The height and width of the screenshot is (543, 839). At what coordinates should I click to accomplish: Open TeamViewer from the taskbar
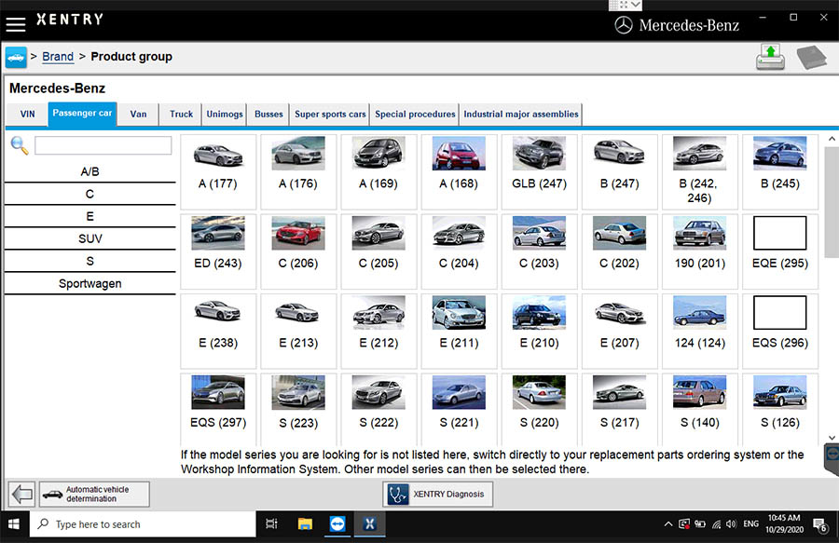(x=337, y=524)
